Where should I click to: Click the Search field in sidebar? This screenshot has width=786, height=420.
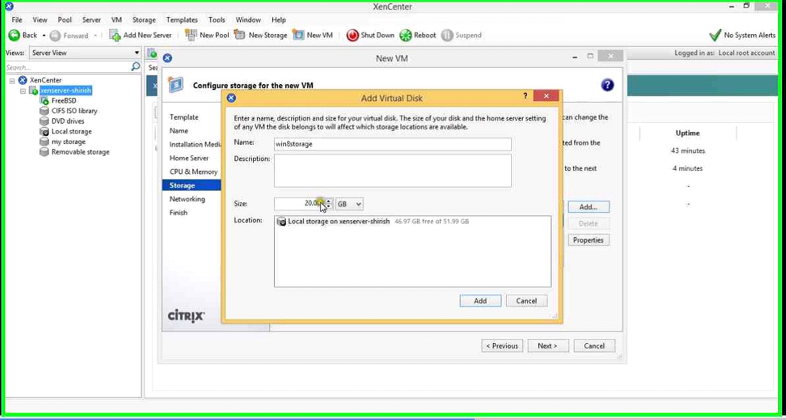tap(68, 67)
